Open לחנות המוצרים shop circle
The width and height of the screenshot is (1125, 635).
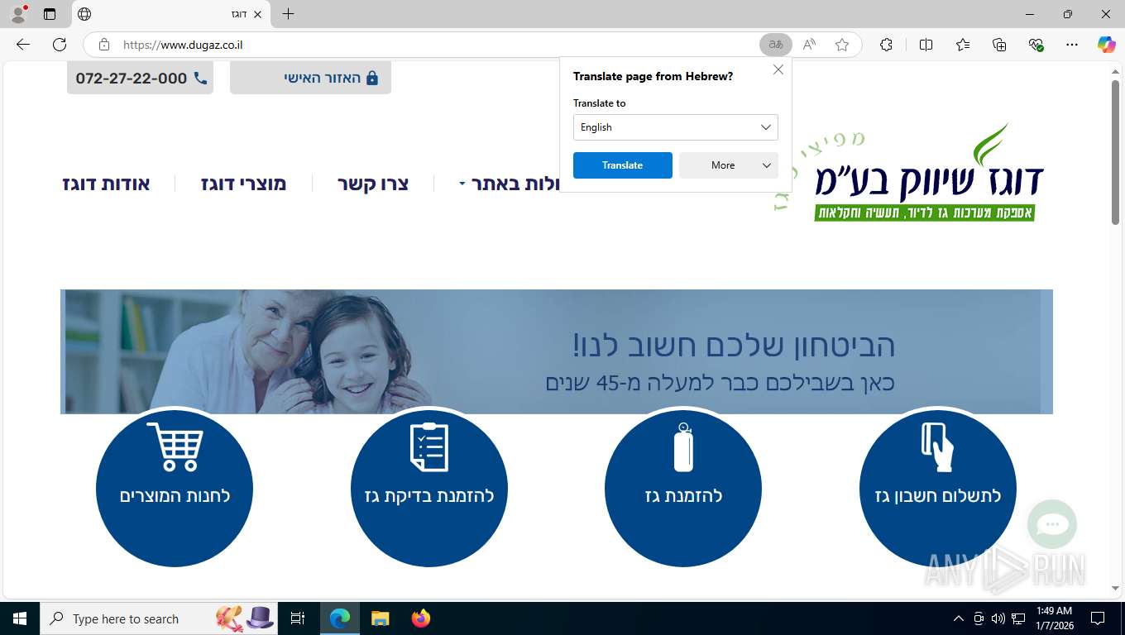(175, 488)
